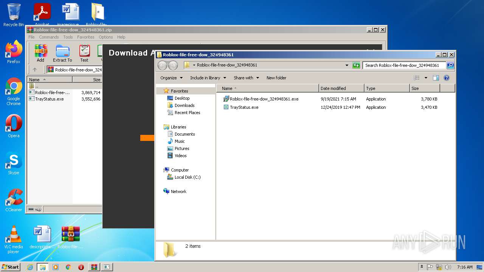
Task: Open the Share with dropdown
Action: point(247,78)
